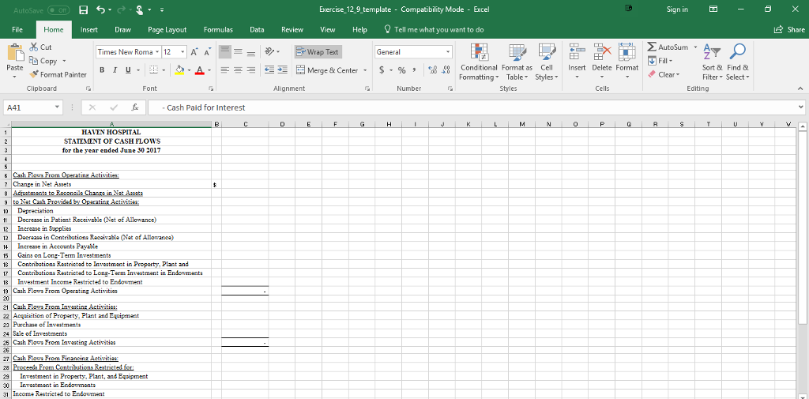Select the column C header
Image resolution: width=809 pixels, height=399 pixels.
point(245,124)
